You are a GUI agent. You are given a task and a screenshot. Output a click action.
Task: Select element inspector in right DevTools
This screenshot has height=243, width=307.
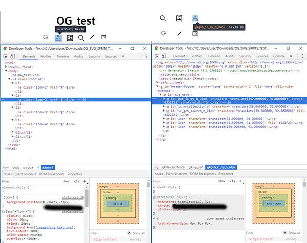coord(157,56)
